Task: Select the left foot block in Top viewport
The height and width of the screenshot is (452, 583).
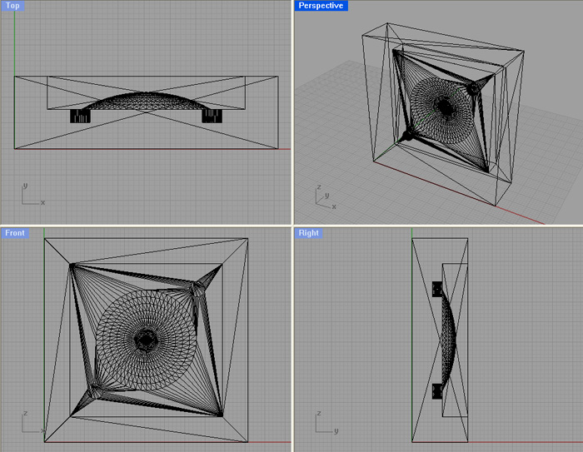Action: click(80, 117)
